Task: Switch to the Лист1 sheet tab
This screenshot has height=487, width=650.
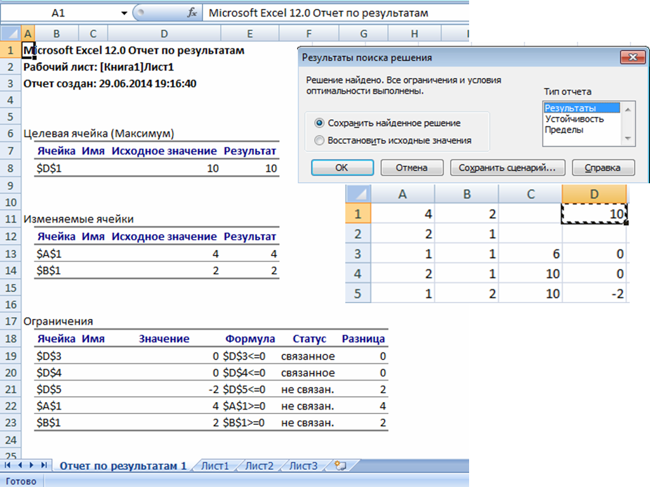Action: [x=215, y=466]
